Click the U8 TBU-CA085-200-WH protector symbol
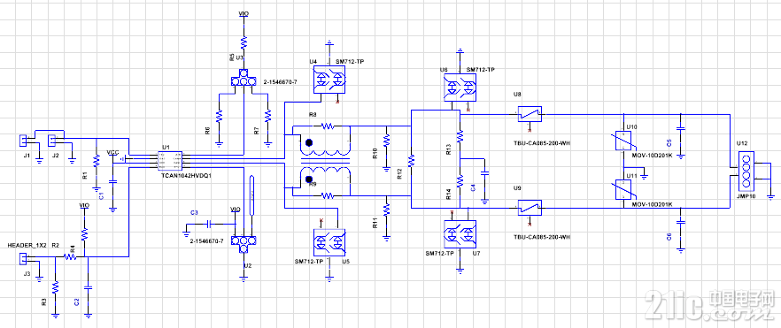Screen dimensions: 781x328 (x=530, y=114)
